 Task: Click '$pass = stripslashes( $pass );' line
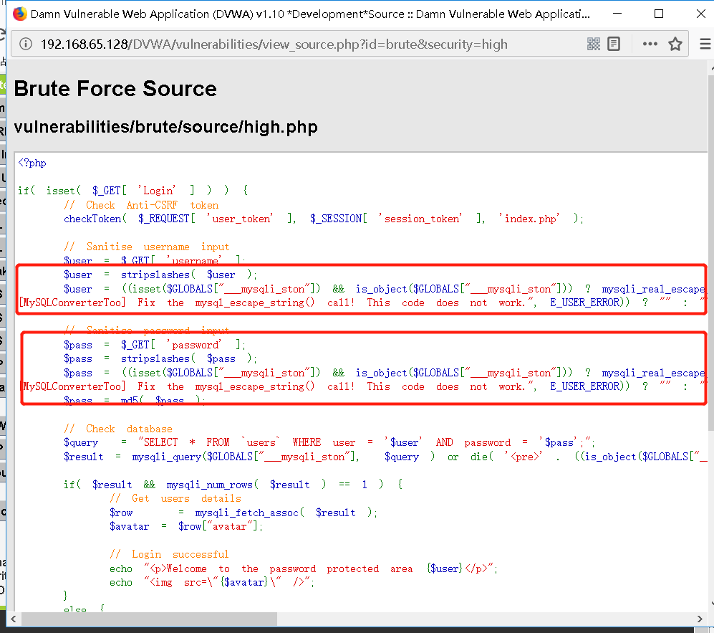[160, 358]
